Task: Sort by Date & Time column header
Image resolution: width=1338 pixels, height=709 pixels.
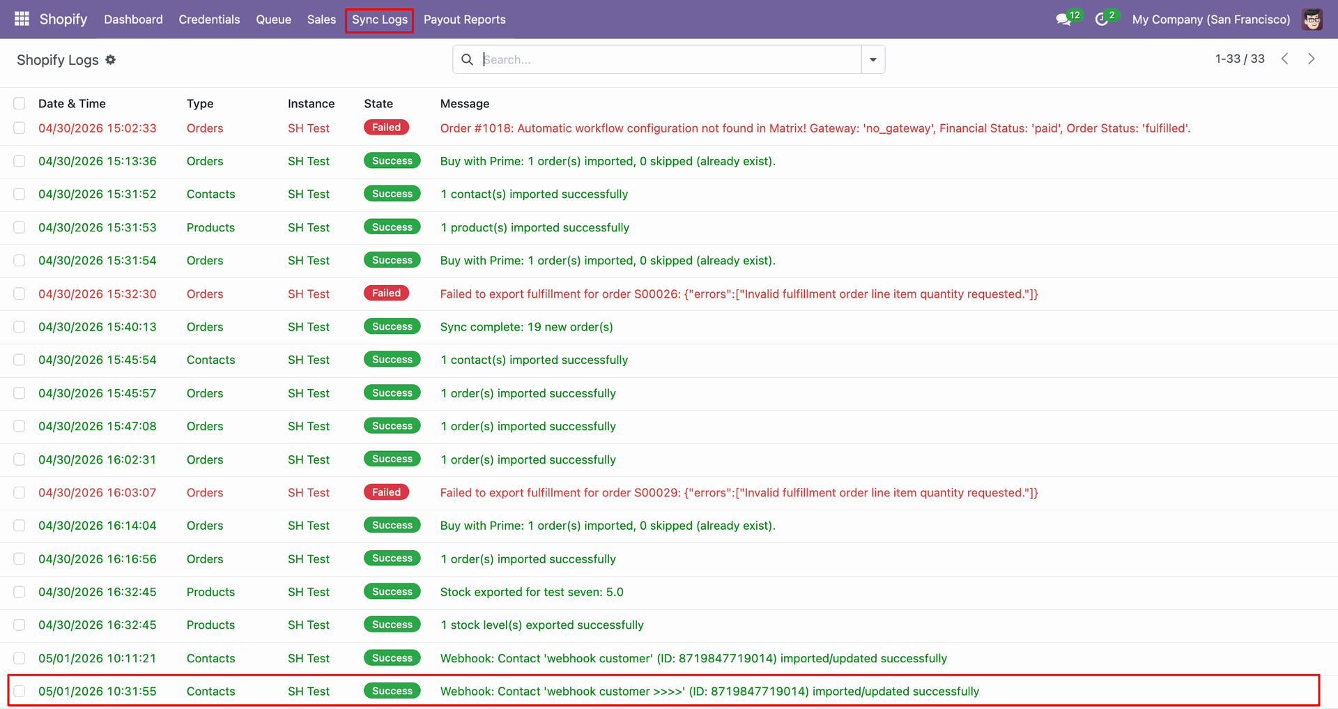Action: click(72, 103)
